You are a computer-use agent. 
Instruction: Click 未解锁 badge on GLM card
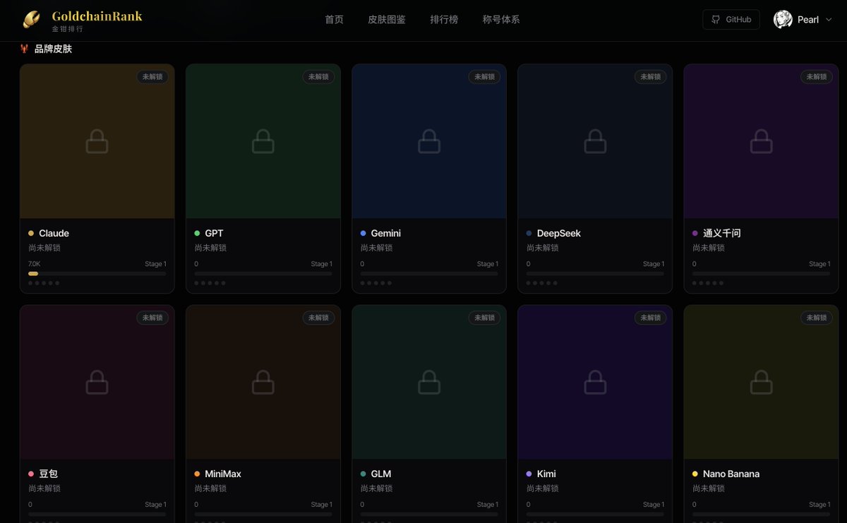pyautogui.click(x=484, y=318)
